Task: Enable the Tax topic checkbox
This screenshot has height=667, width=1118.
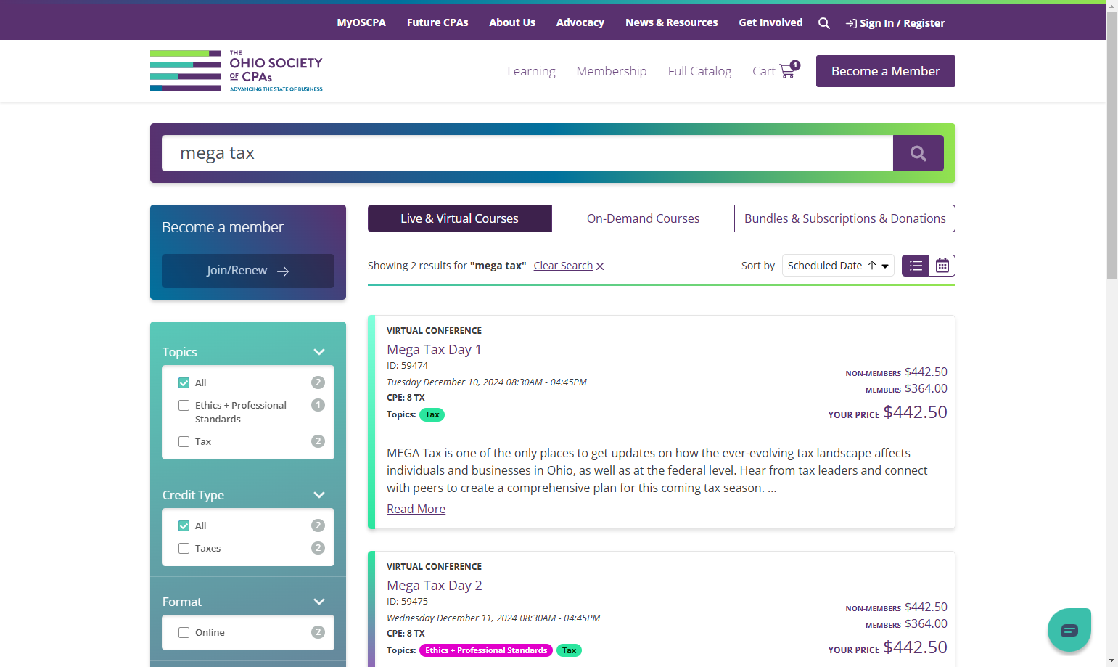Action: [x=184, y=441]
